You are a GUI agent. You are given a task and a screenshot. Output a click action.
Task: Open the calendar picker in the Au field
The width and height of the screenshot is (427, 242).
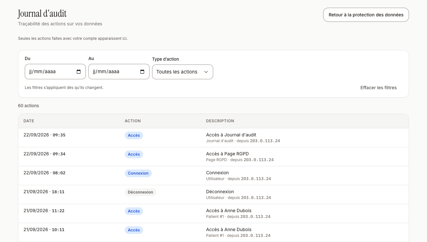[142, 72]
